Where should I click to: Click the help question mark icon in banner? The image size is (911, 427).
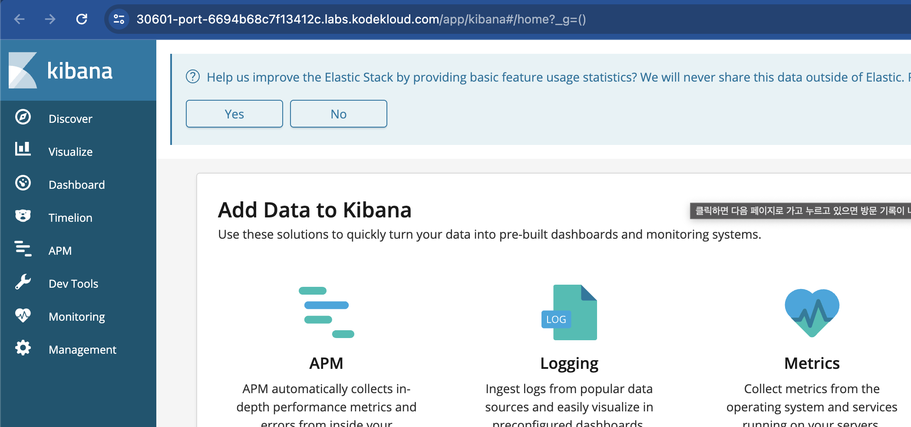(x=193, y=77)
